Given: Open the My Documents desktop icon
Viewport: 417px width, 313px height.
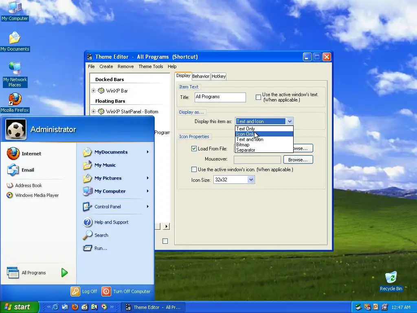Looking at the screenshot, I should coord(15,41).
